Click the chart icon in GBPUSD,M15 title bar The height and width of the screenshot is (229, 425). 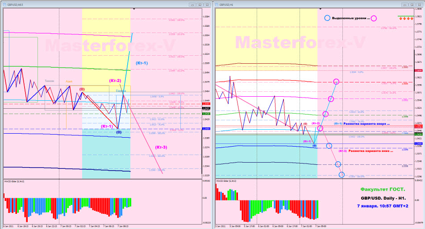click(5, 4)
